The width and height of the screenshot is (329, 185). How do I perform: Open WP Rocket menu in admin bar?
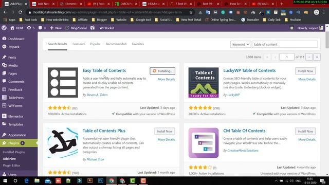click(x=107, y=28)
